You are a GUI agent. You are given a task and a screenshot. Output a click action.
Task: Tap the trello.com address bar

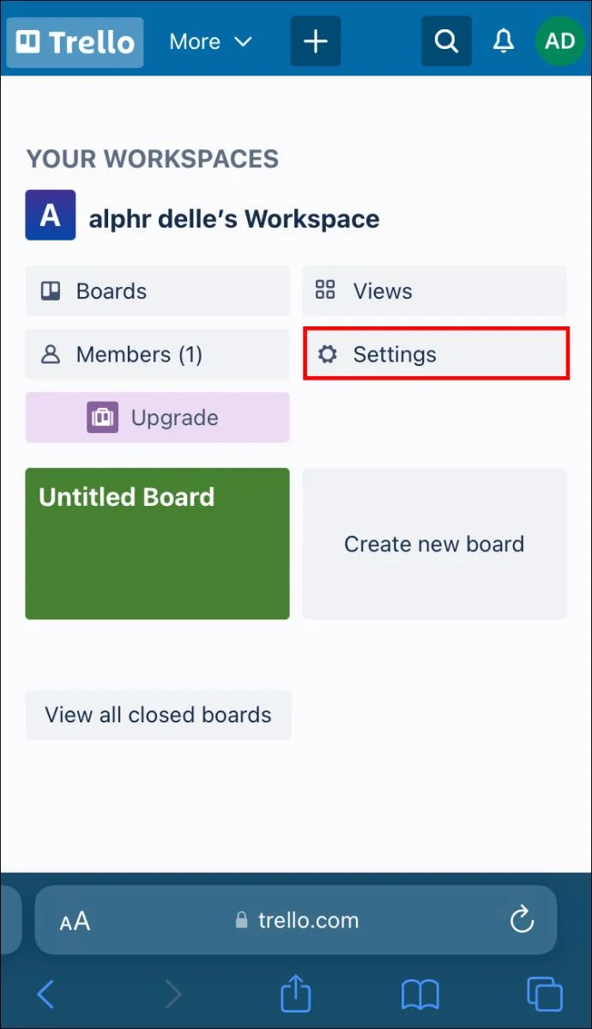pyautogui.click(x=296, y=920)
